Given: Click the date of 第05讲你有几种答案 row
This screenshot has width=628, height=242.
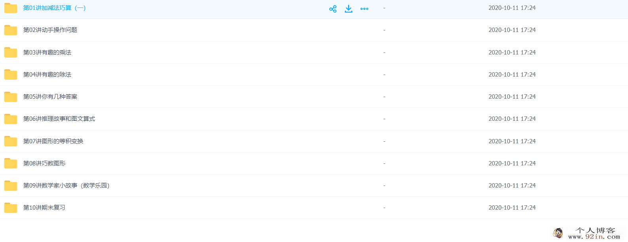Looking at the screenshot, I should click(512, 97).
